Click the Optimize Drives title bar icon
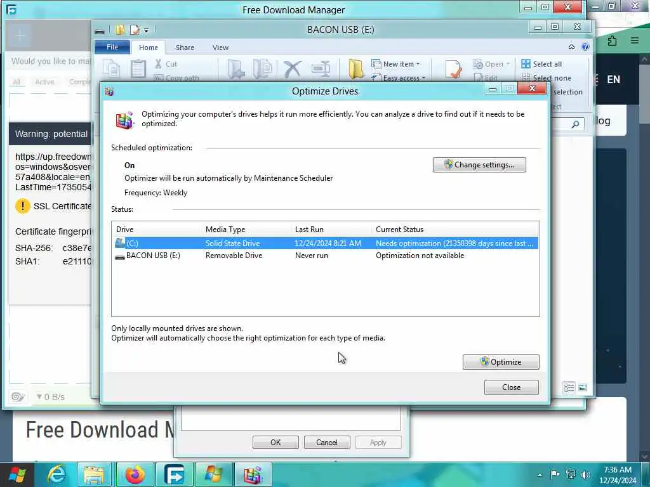The width and height of the screenshot is (650, 487). click(109, 91)
